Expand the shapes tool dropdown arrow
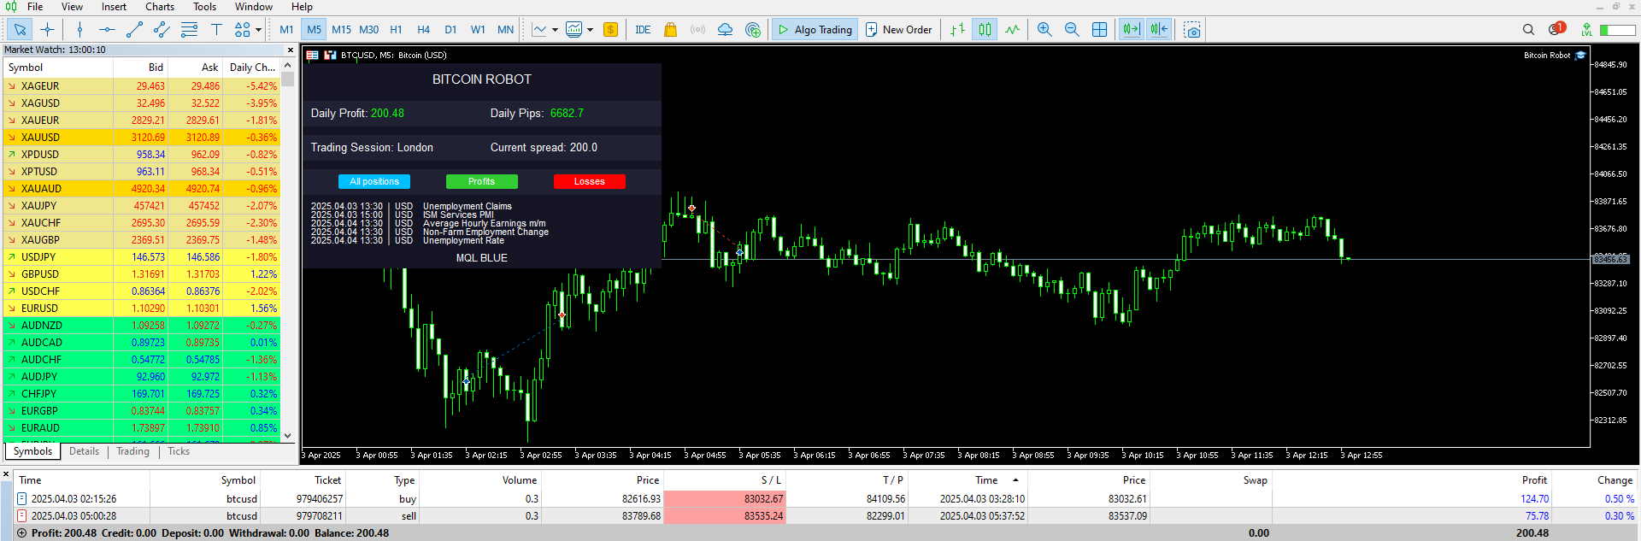This screenshot has width=1641, height=541. pos(260,30)
